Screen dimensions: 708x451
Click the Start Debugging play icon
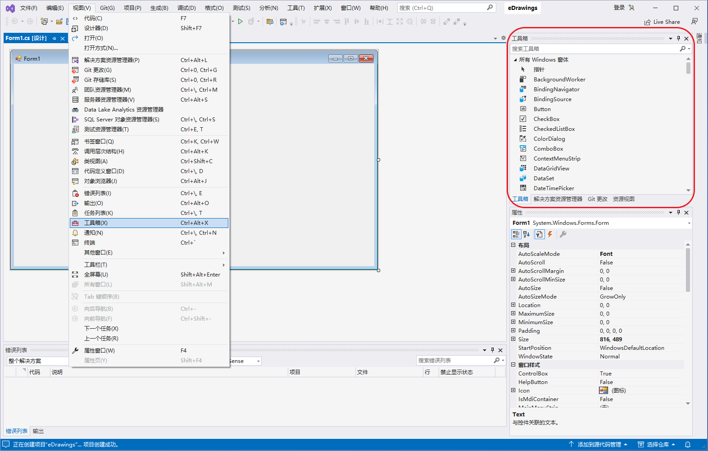[241, 21]
